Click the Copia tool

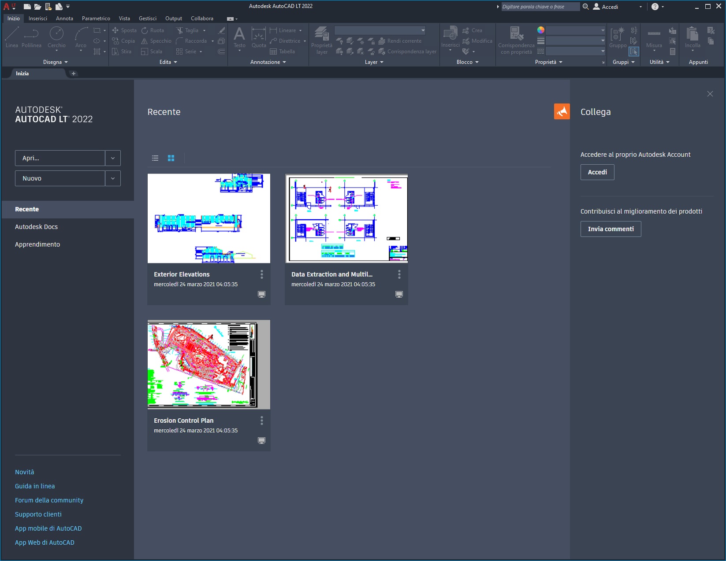point(123,41)
